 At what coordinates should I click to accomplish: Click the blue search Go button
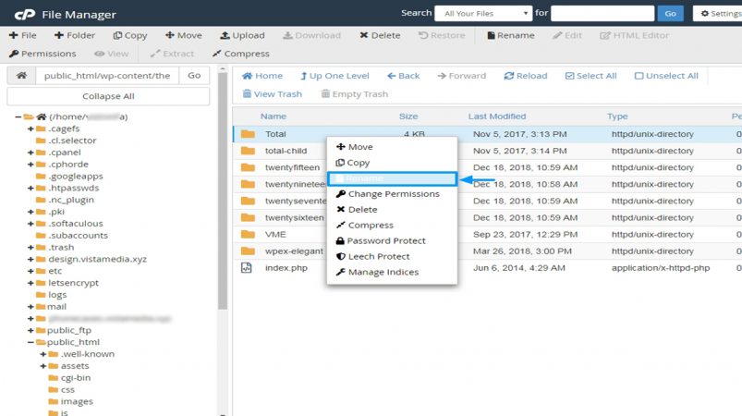pos(670,13)
